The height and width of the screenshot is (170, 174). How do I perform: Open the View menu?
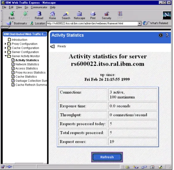(x=19, y=7)
